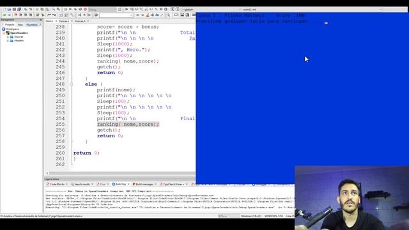The width and height of the screenshot is (409, 230).
Task: Click the WINDOWS-1252 encoding status entry
Action: tap(274, 216)
